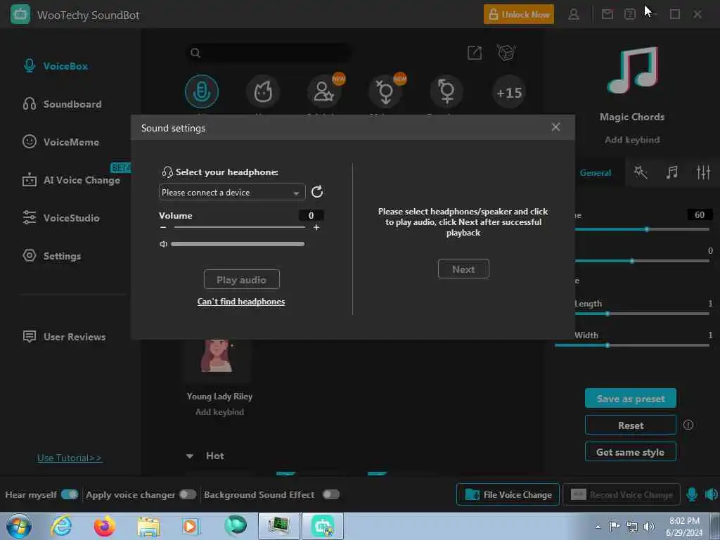Image resolution: width=720 pixels, height=540 pixels.
Task: Toggle Apply voice changer switch
Action: point(187,494)
